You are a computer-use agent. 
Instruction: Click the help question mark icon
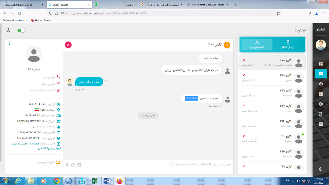coord(9,30)
